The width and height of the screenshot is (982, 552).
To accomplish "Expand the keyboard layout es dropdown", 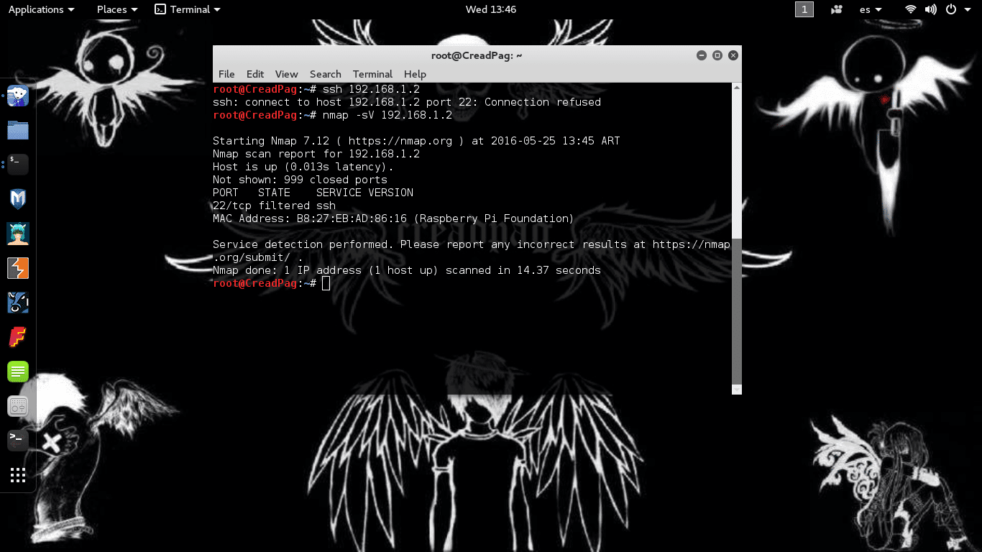I will [870, 9].
